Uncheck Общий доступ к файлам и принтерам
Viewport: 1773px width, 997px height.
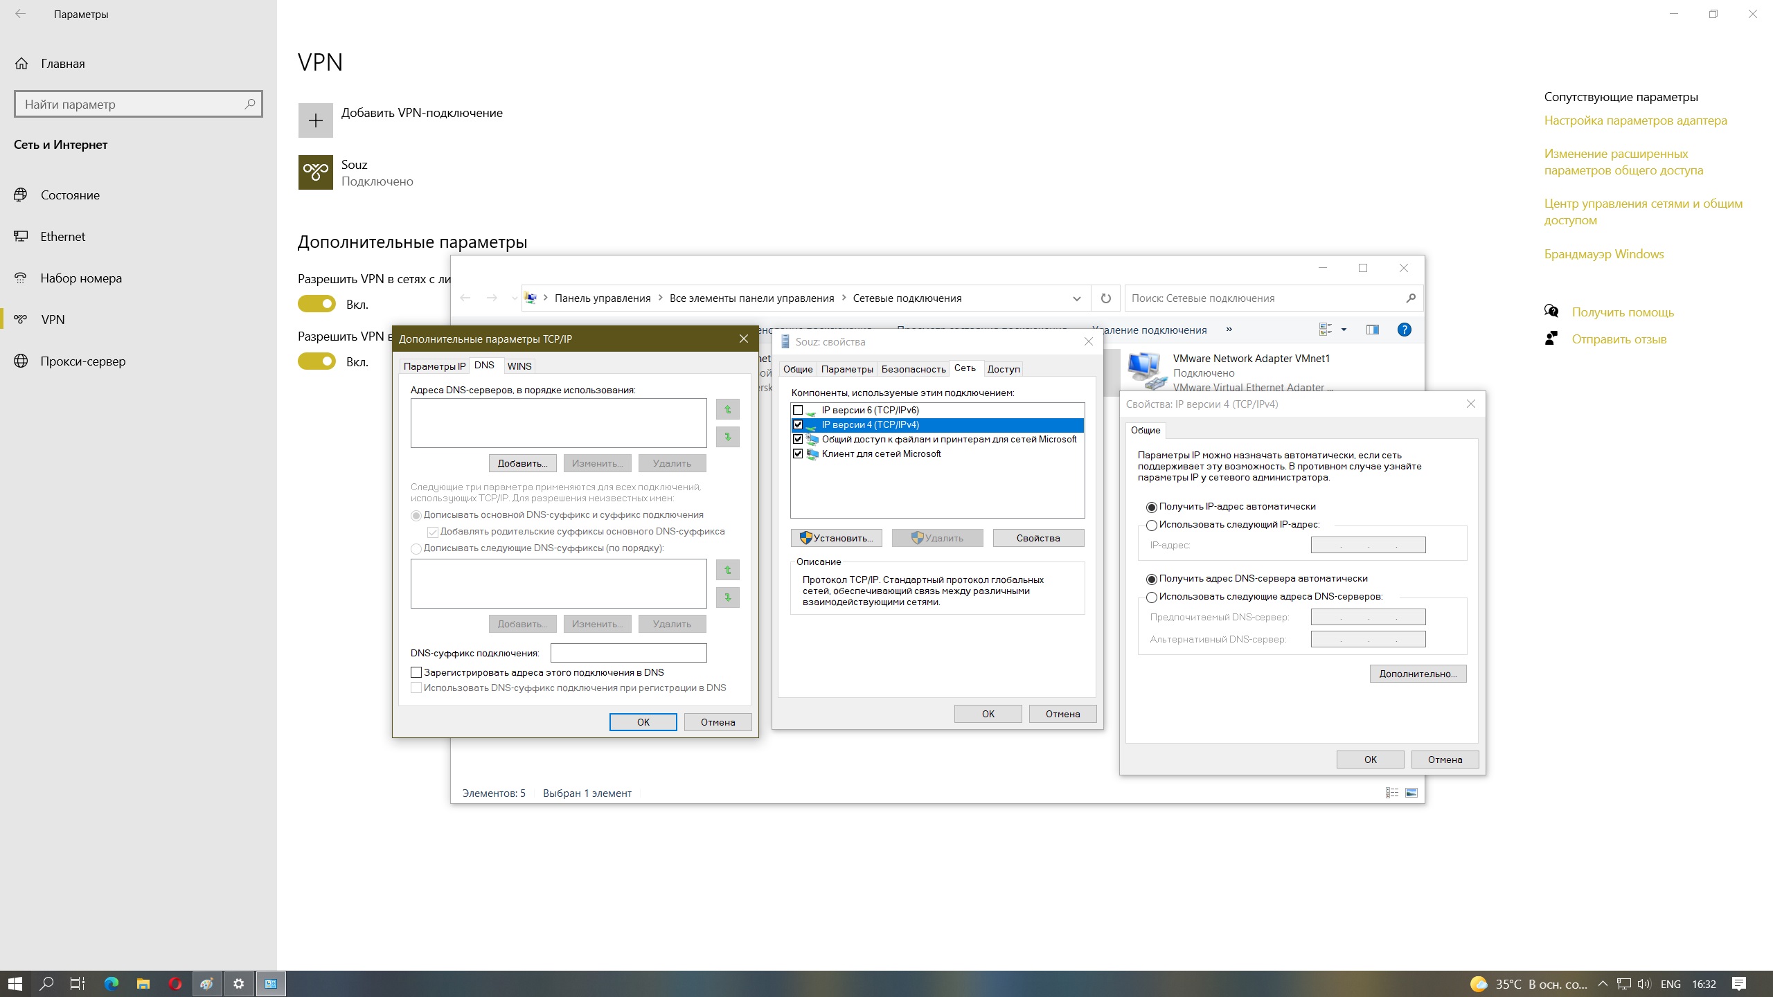point(798,439)
